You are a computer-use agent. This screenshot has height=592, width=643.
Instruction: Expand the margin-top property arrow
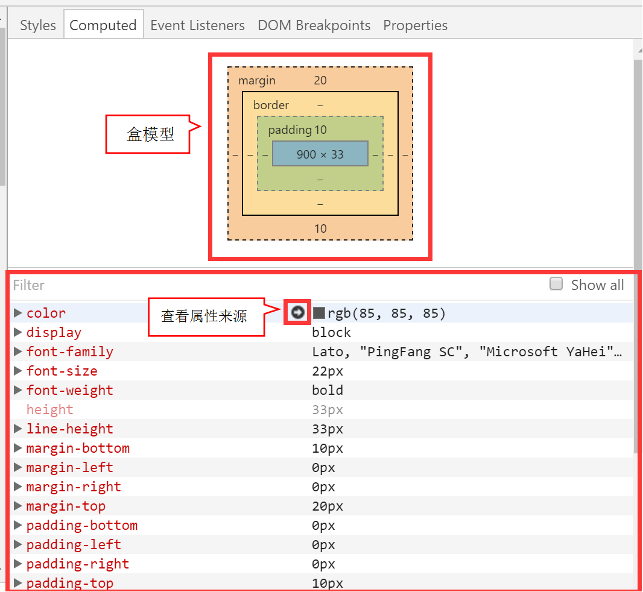pos(18,506)
